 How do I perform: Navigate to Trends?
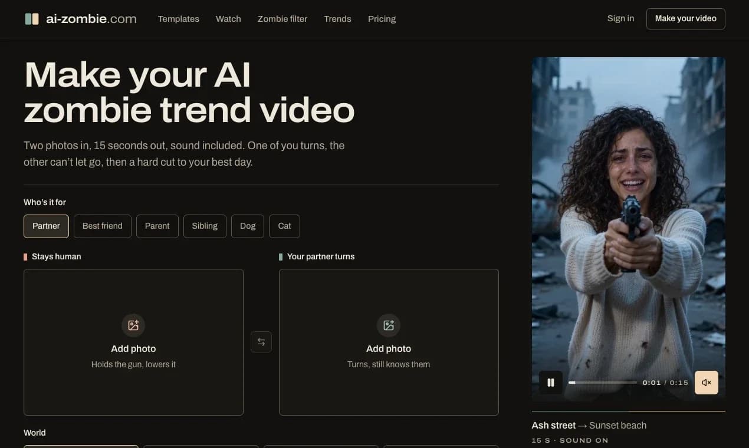(337, 19)
